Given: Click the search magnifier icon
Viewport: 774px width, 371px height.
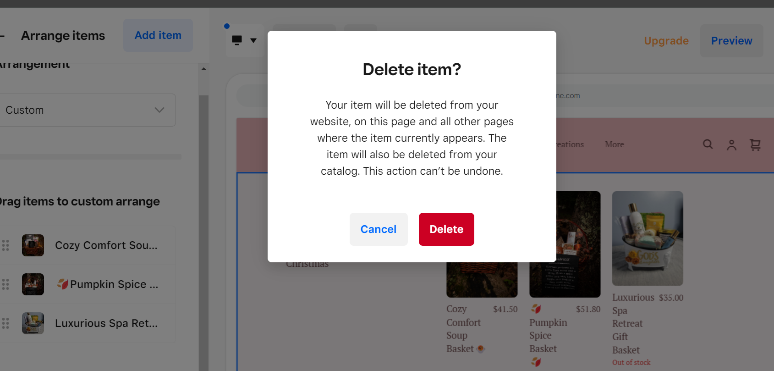Looking at the screenshot, I should tap(708, 144).
